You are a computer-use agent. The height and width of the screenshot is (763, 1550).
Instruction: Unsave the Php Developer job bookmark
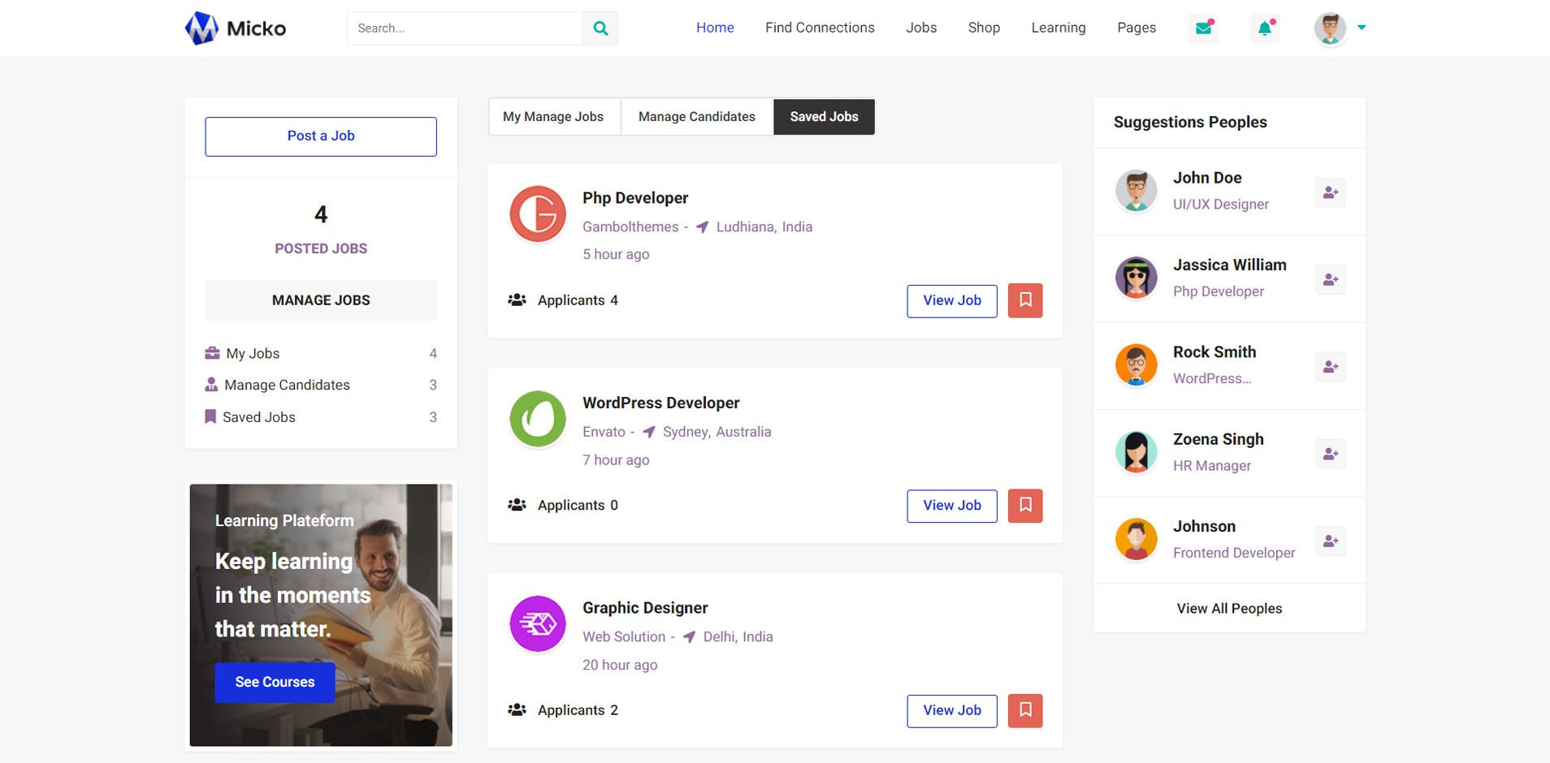tap(1025, 300)
